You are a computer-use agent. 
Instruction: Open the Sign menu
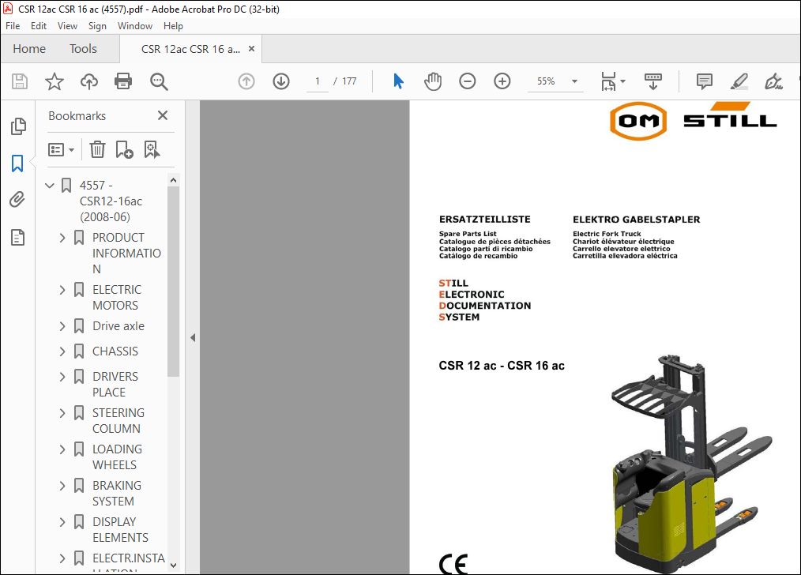97,26
